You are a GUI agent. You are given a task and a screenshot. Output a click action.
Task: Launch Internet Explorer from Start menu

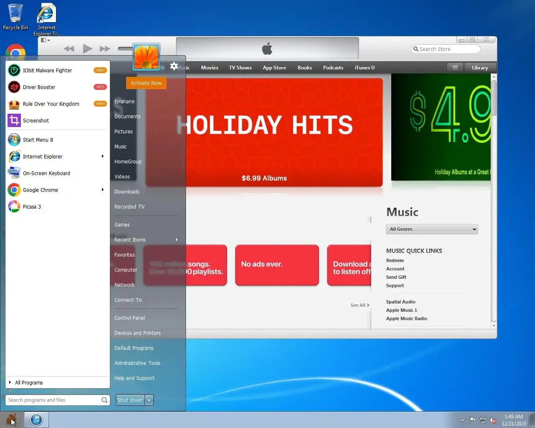pos(58,156)
